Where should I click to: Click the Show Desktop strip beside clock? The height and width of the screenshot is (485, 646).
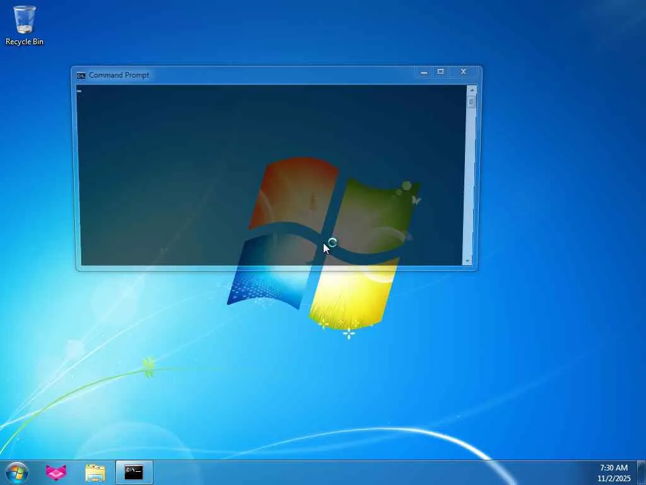tap(642, 472)
